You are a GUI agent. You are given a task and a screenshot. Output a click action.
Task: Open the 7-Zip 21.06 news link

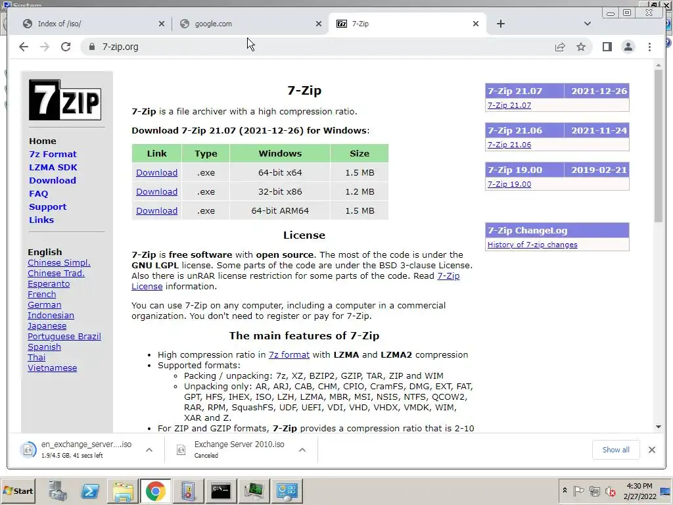509,145
